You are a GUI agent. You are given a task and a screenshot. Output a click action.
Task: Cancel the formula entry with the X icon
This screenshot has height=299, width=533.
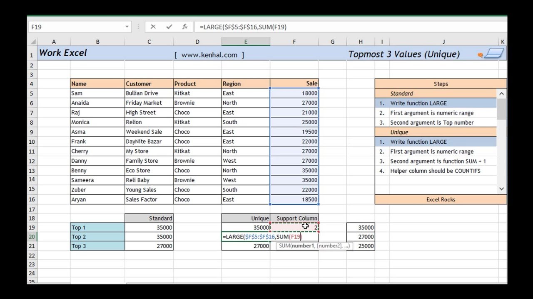pos(153,27)
